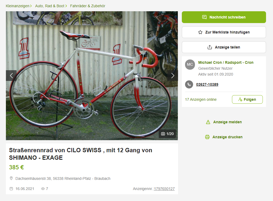Click the printer icon for Anzeige drucken
This screenshot has width=273, height=201.
[x=207, y=137]
